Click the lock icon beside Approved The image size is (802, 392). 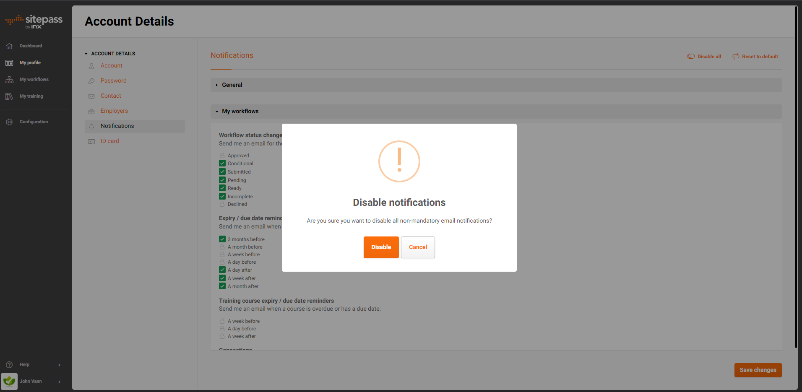point(222,156)
